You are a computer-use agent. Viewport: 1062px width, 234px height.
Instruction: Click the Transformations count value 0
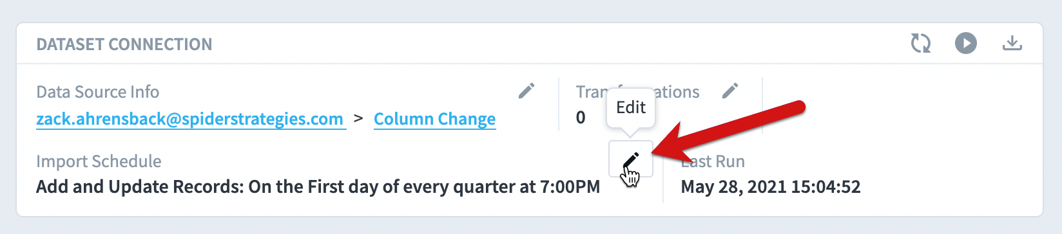point(581,118)
